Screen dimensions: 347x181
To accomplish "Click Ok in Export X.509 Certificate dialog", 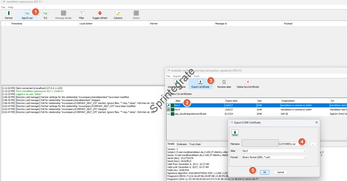I will point(265,172).
